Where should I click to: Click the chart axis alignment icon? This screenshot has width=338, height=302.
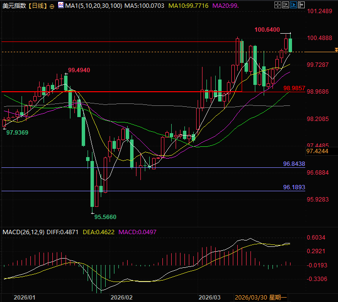pyautogui.click(x=285, y=5)
